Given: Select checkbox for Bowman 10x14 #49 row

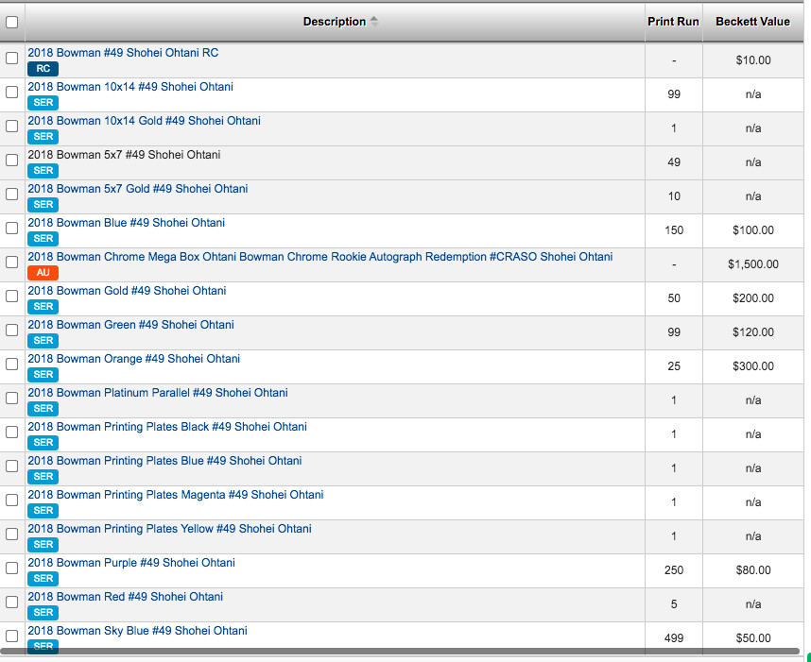Looking at the screenshot, I should (11, 93).
